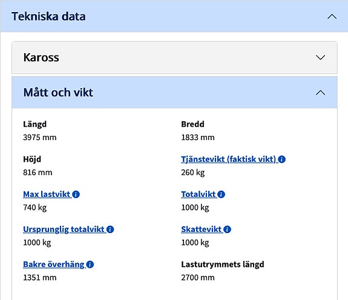
Task: Click the Mått och vikt heading
Action: tap(58, 92)
